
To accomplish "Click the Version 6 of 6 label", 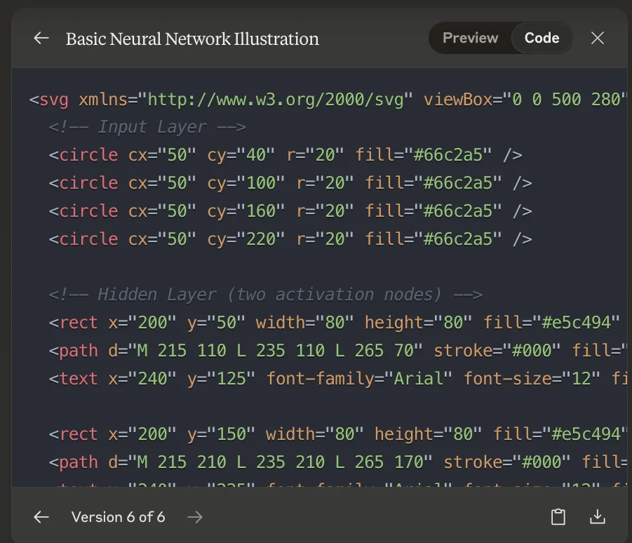I will [117, 516].
